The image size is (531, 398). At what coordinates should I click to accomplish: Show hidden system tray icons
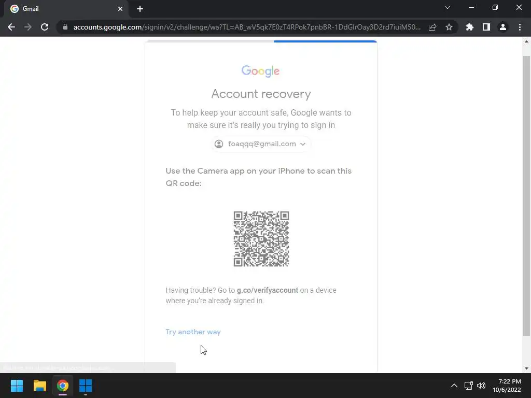454,386
